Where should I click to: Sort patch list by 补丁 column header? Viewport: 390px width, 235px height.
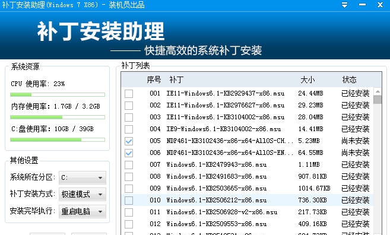(x=176, y=80)
